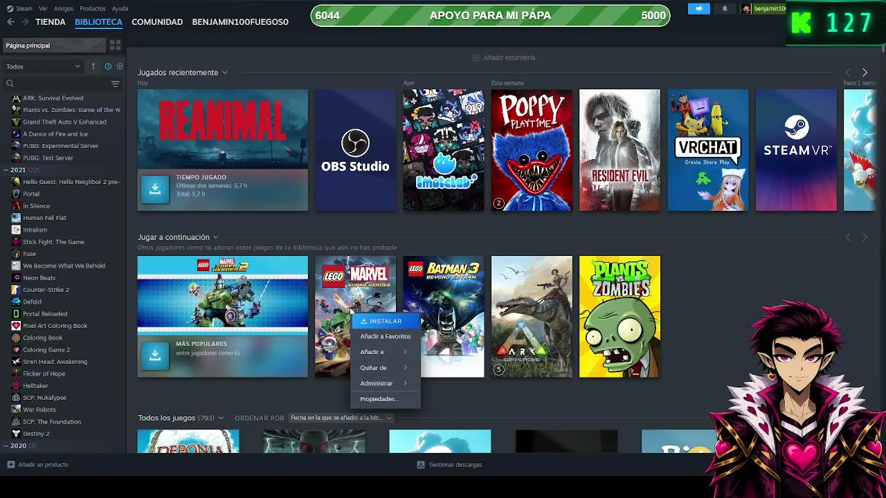Open the Emotelab cover
This screenshot has width=886, height=498.
coord(444,150)
